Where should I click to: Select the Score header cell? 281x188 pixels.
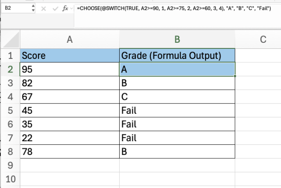(x=69, y=56)
